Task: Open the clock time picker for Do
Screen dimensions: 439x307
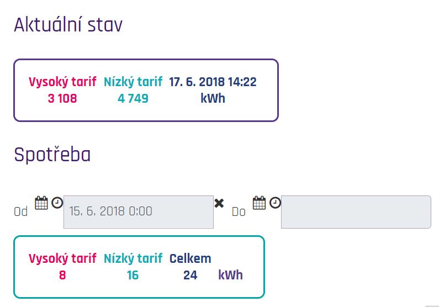Action: click(275, 203)
